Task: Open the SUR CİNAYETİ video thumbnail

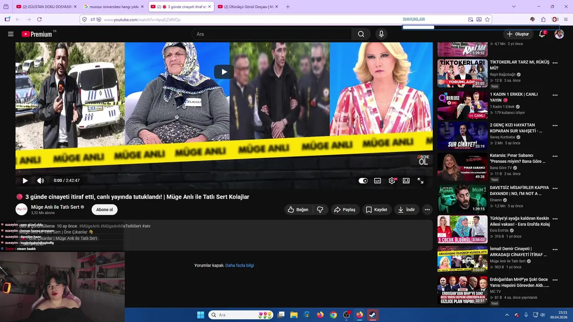Action: (x=462, y=136)
